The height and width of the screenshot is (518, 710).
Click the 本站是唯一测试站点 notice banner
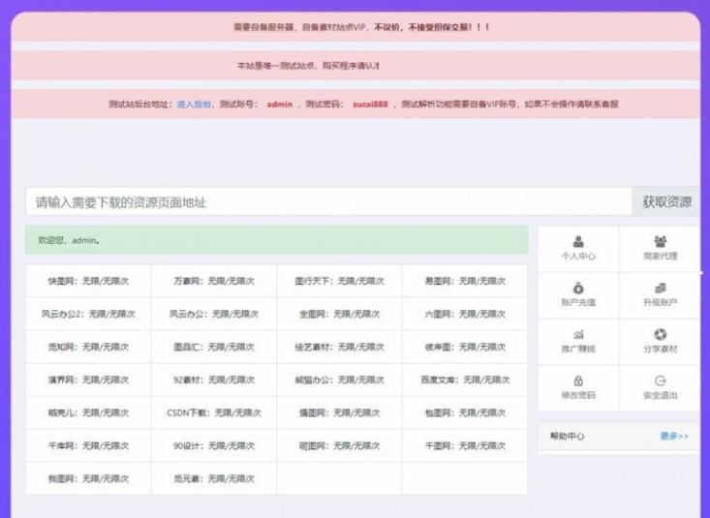(x=355, y=66)
